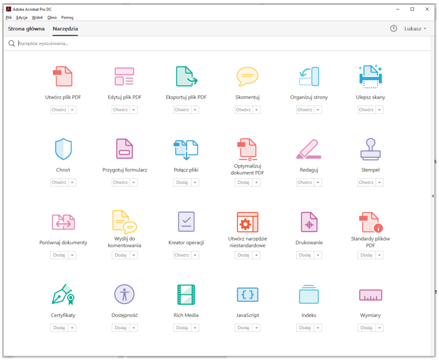Open the Porównaj dokumenty icon
The height and width of the screenshot is (361, 439).
coord(63,222)
